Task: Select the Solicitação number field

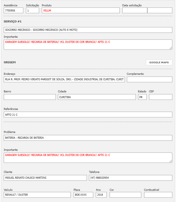Action: coord(32,10)
